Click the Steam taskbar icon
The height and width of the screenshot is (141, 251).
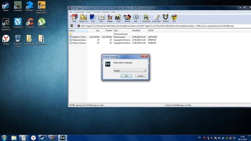tap(43, 138)
